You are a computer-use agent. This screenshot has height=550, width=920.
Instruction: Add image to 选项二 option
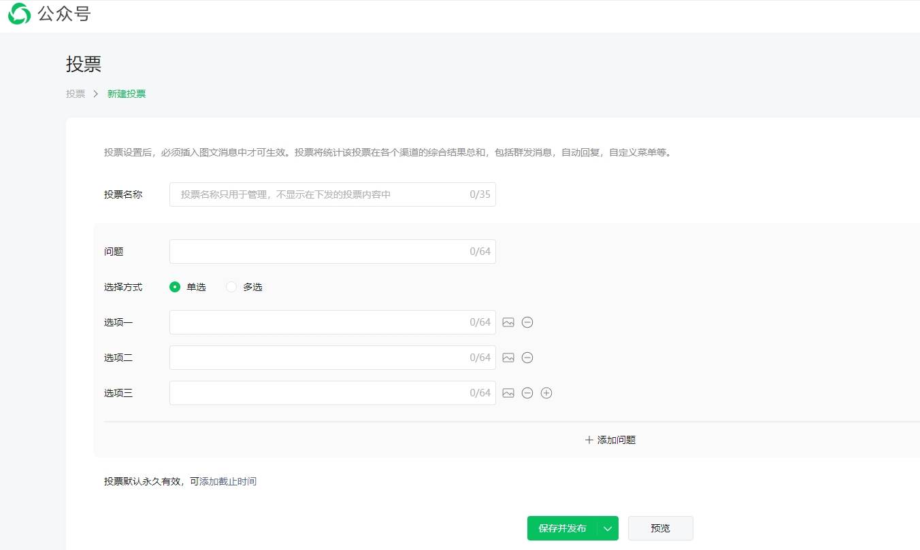[508, 358]
